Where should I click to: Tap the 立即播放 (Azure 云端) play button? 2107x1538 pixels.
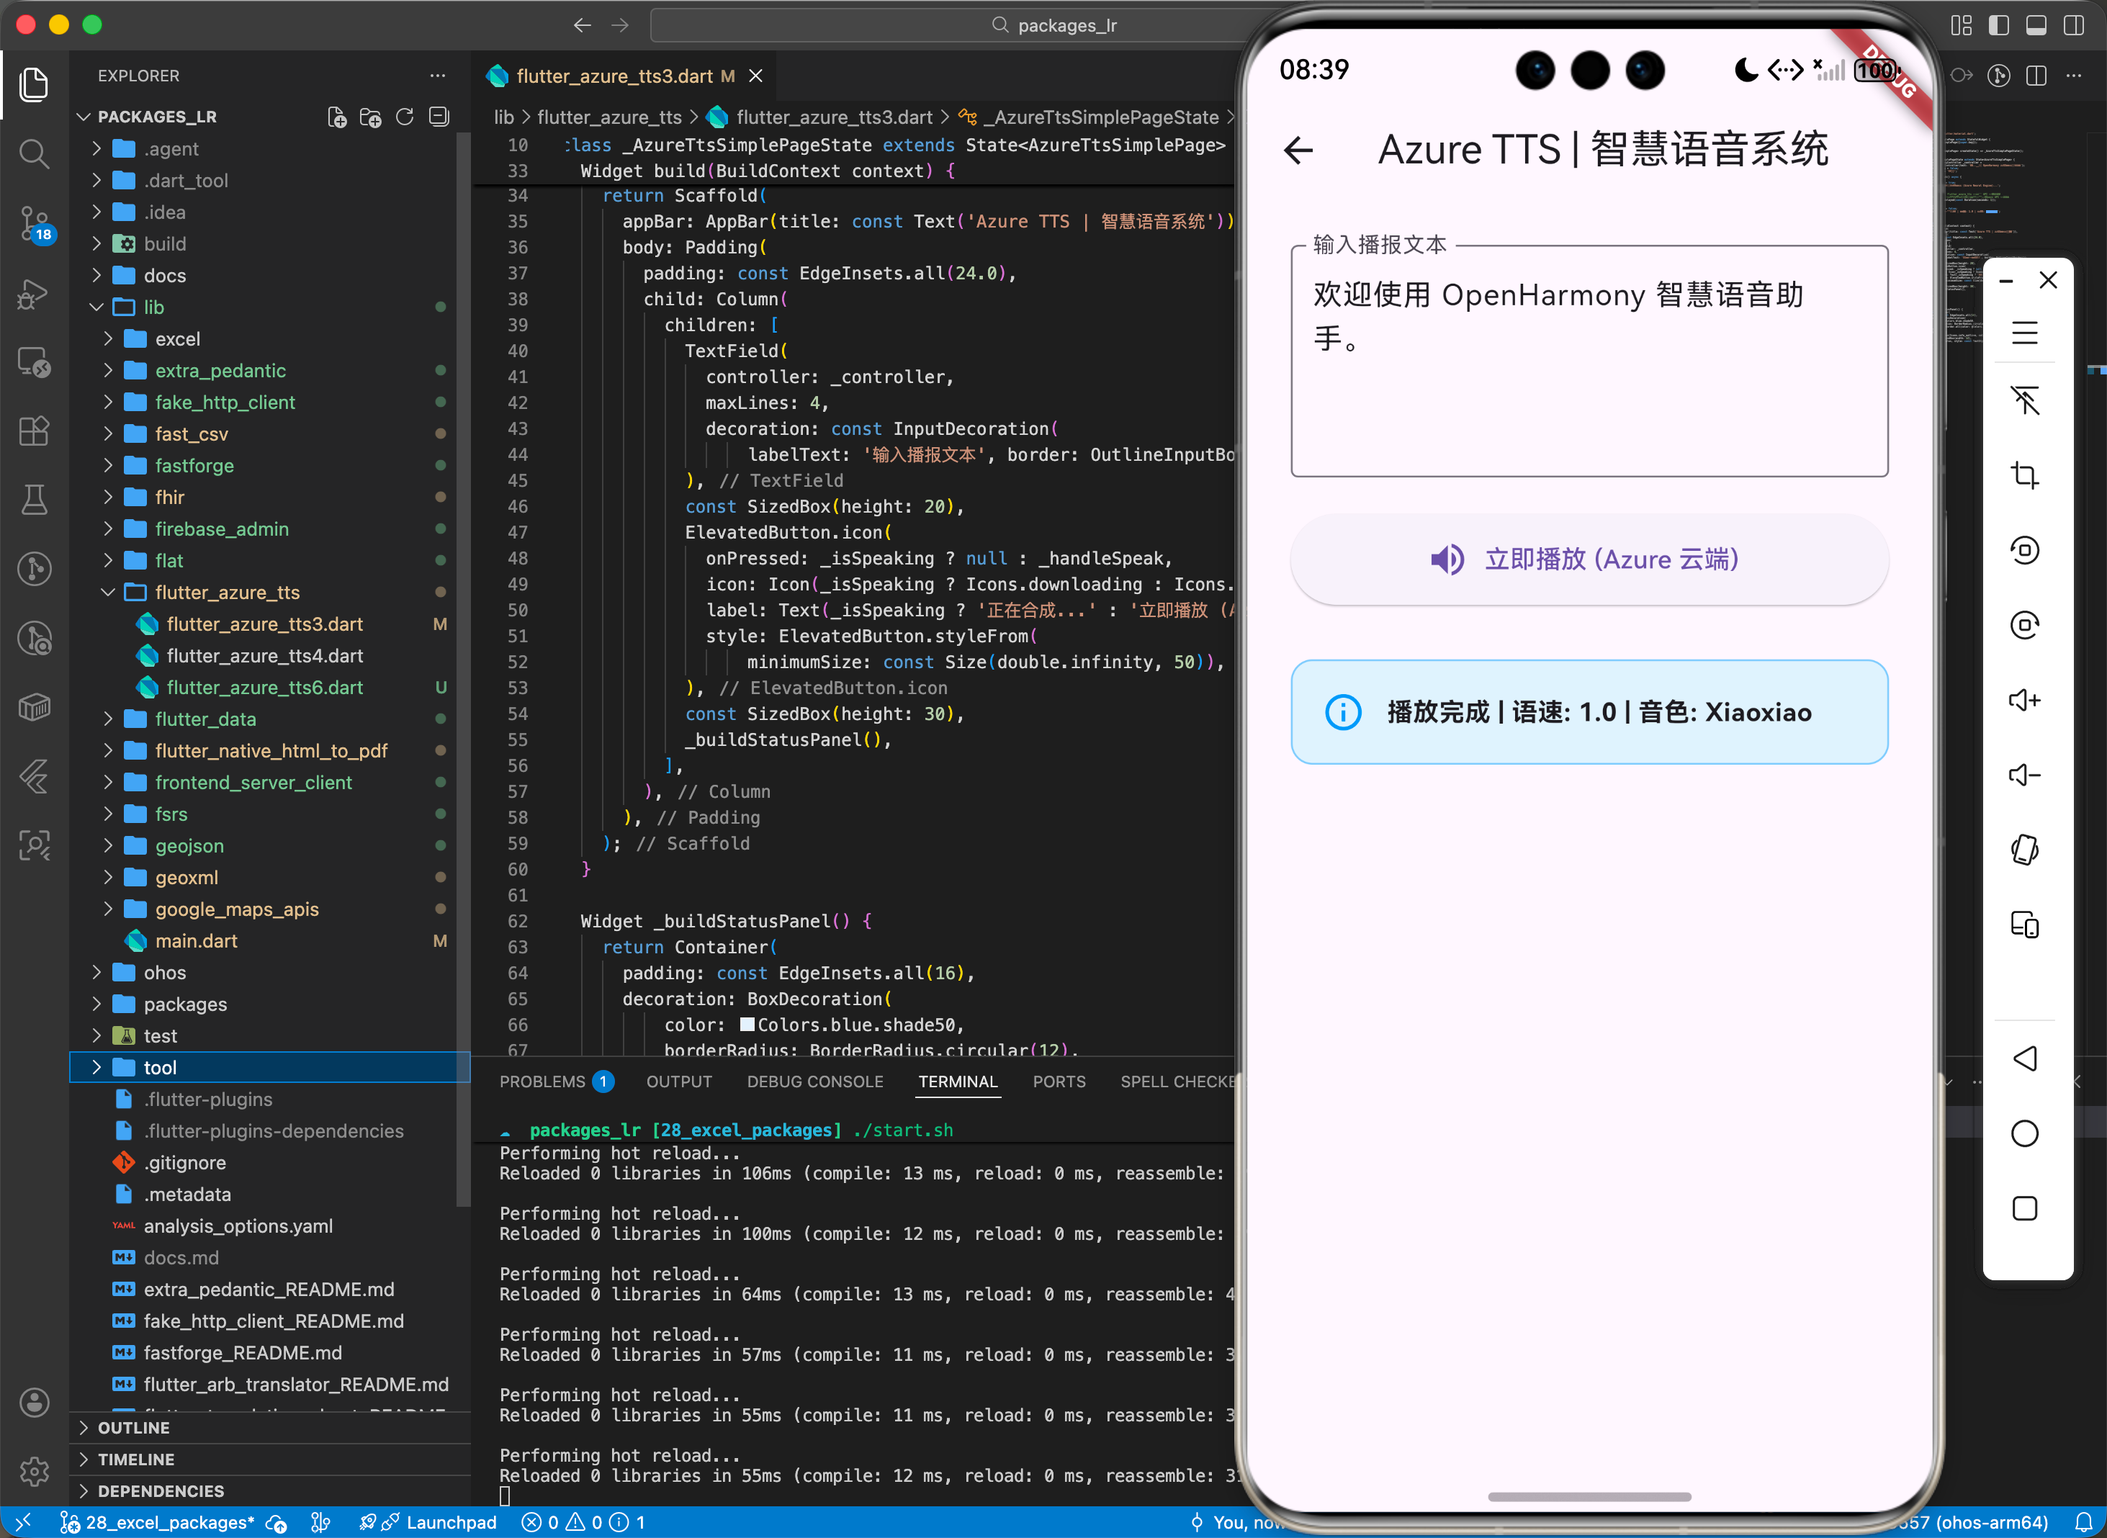point(1588,559)
